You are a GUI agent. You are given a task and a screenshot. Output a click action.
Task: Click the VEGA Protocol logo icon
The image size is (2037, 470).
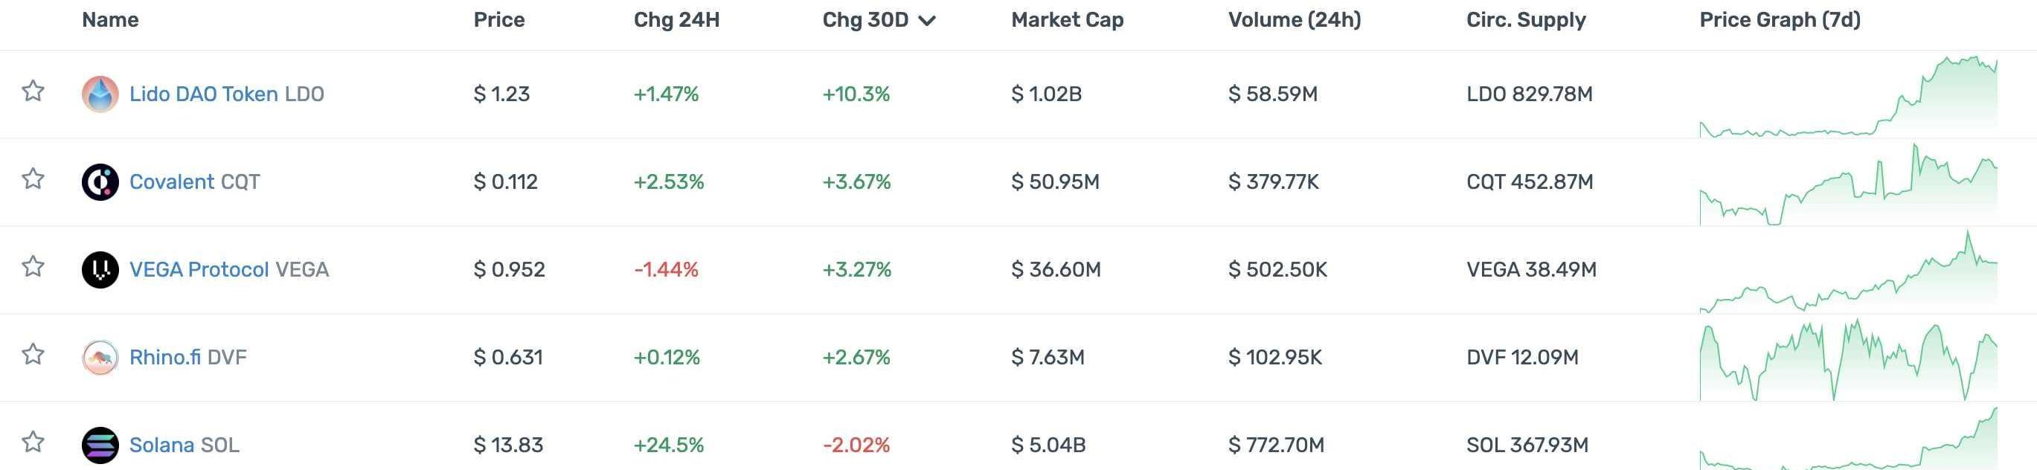[100, 269]
